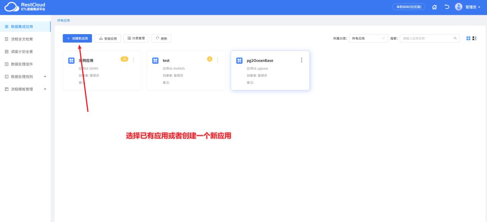Click the 流程全文检索 sidebar icon
The image size is (487, 222).
pyautogui.click(x=7, y=39)
